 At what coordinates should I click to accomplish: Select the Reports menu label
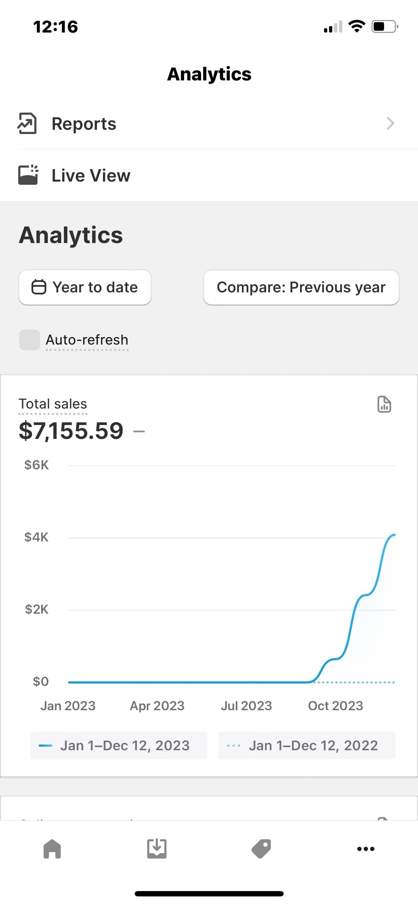[x=84, y=124]
